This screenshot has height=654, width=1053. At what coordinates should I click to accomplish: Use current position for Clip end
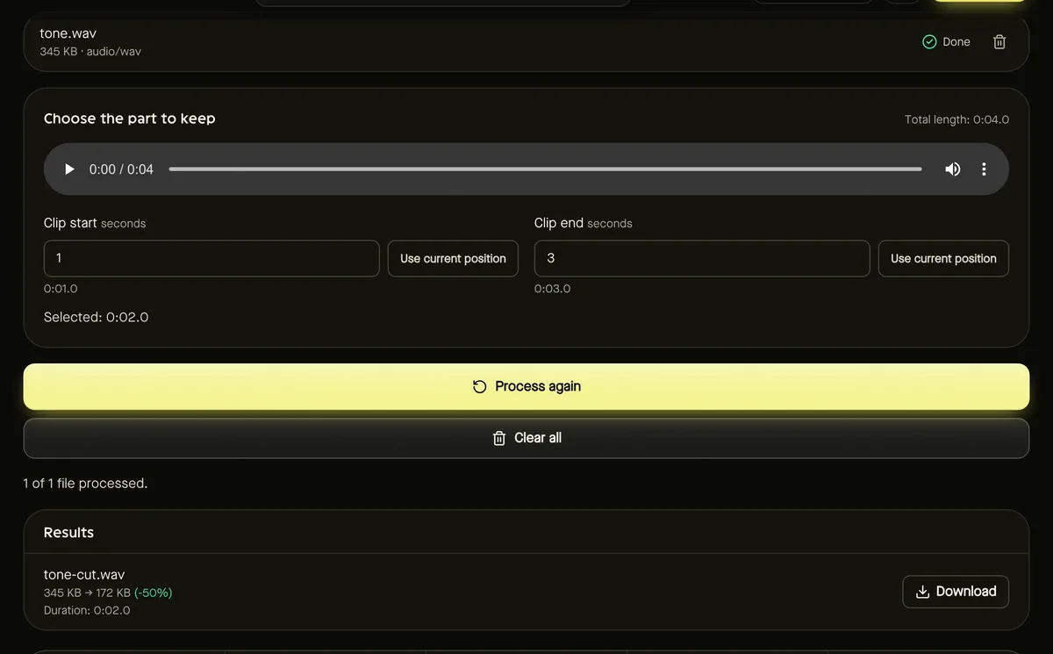tap(943, 258)
